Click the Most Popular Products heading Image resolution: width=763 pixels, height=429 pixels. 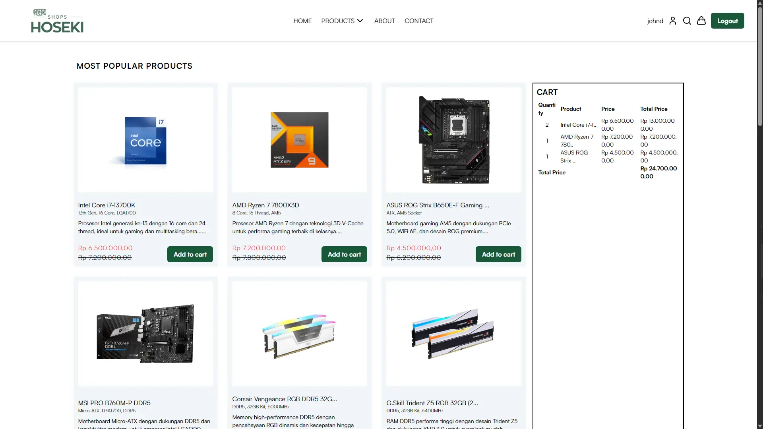134,66
